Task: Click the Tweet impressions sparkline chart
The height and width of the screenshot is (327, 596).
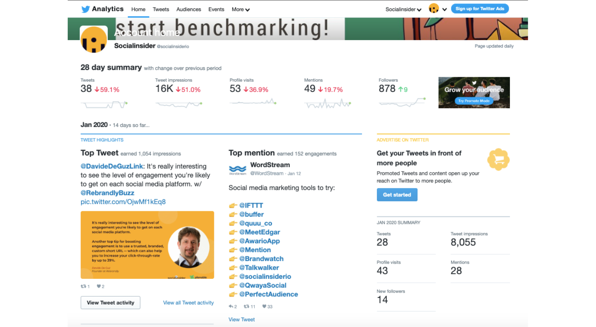Action: (179, 105)
